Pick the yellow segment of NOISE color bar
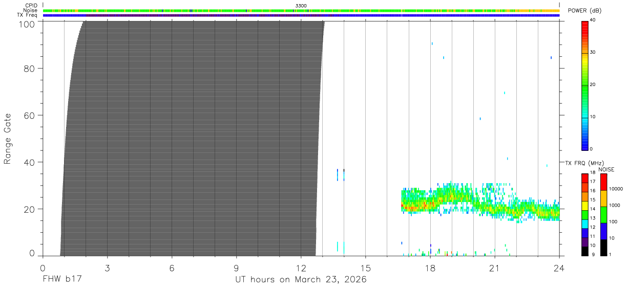Screen dimensions: 629x290 click(x=603, y=198)
